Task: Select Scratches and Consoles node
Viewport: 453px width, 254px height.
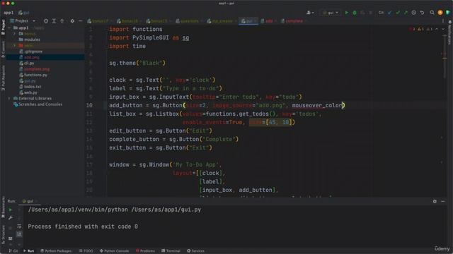Action: [38, 104]
